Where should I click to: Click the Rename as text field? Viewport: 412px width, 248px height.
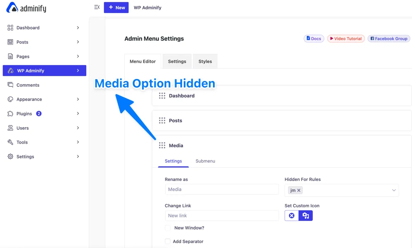click(222, 190)
